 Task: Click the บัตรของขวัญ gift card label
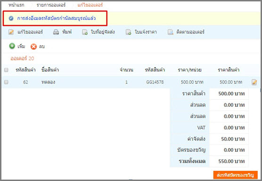click(x=191, y=150)
